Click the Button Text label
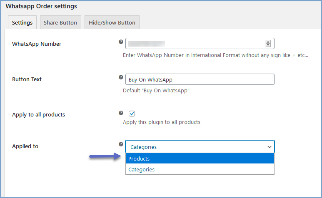This screenshot has width=322, height=198. (27, 79)
